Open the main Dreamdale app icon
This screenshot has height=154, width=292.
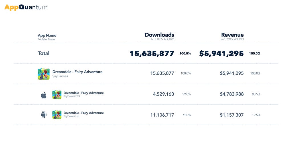[x=44, y=74]
